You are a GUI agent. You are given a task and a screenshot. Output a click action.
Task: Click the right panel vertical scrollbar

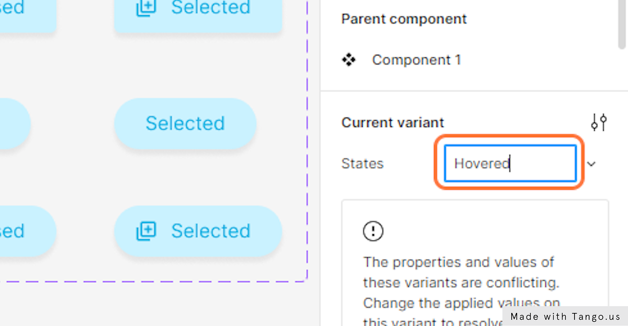[x=622, y=24]
